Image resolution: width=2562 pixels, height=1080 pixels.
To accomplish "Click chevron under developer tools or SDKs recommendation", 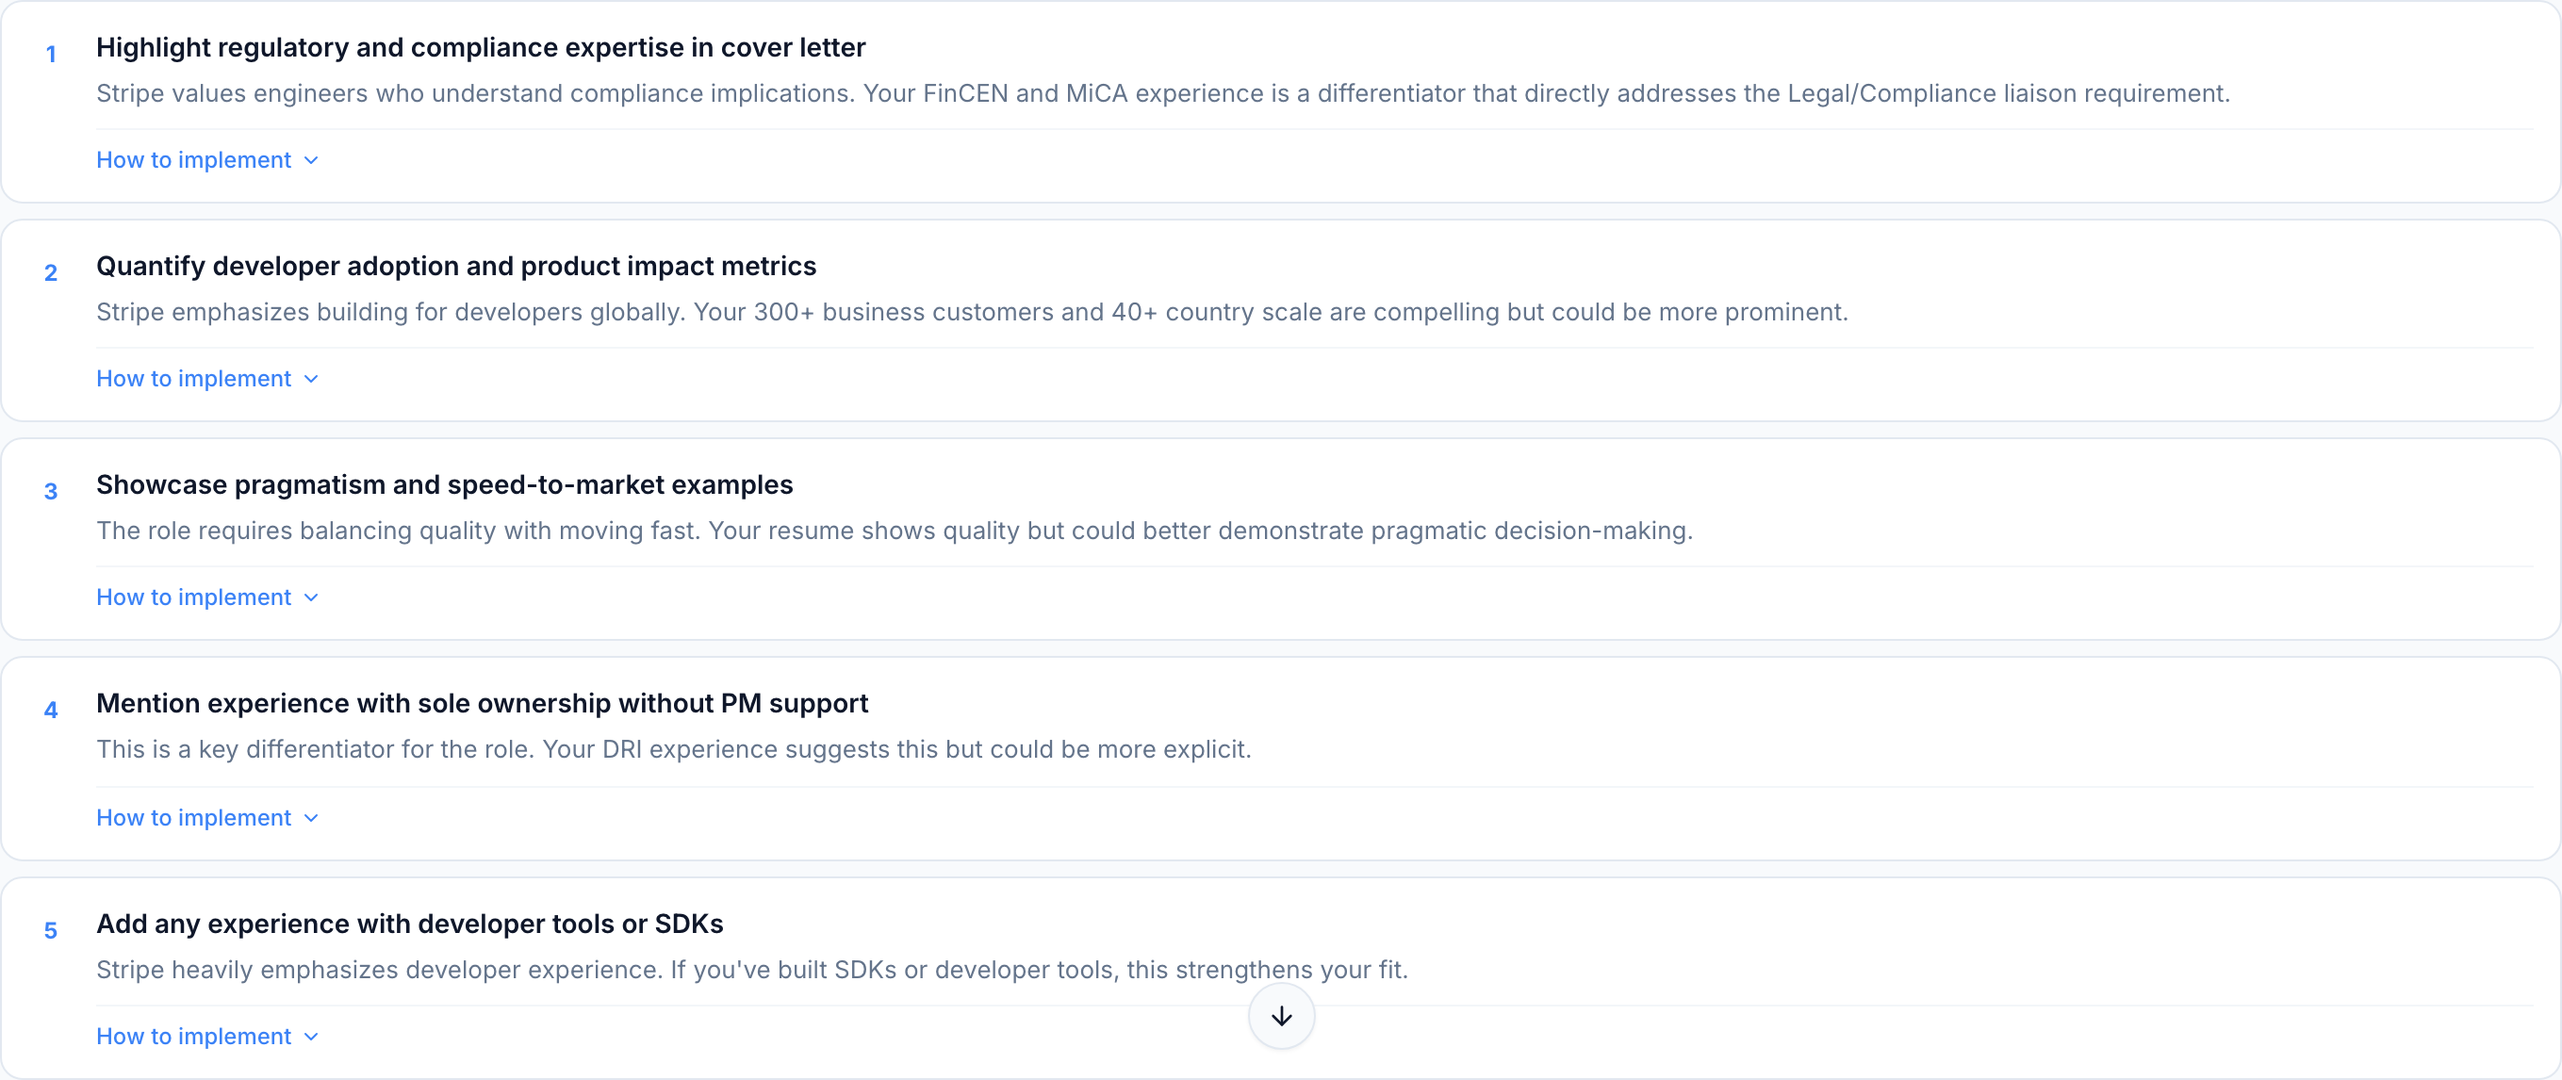I will [x=311, y=1037].
